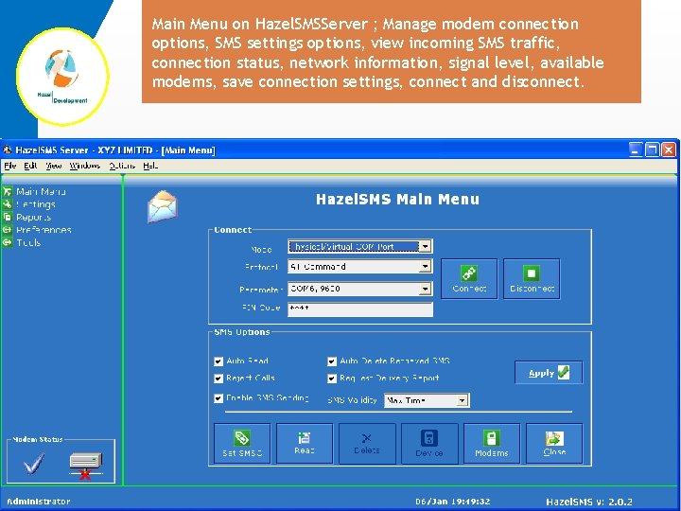Click the Set SMSC button

click(242, 444)
